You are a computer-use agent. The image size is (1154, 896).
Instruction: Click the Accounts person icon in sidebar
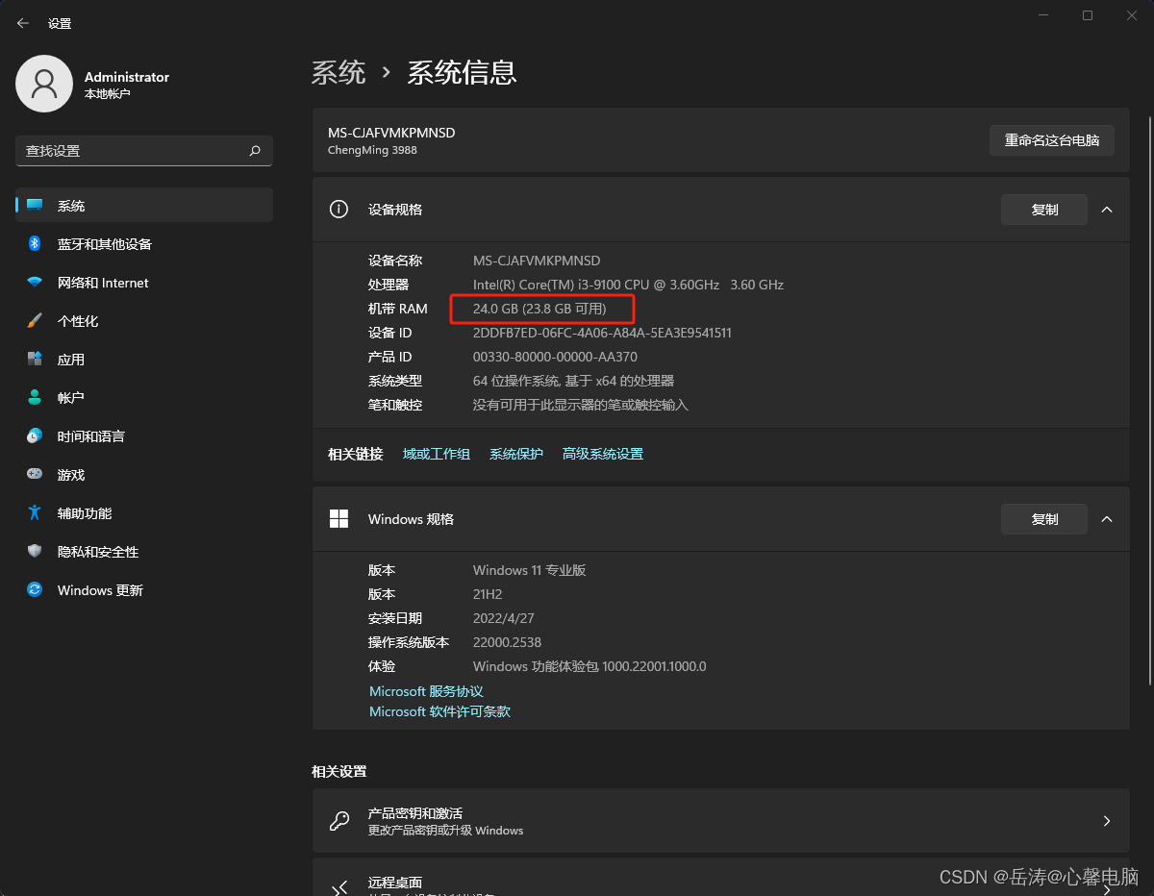point(35,398)
